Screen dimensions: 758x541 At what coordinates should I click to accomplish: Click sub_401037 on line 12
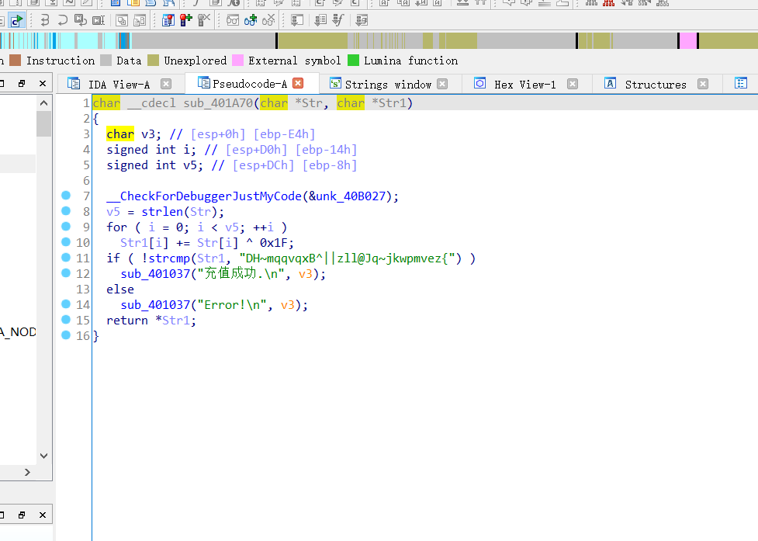tap(155, 274)
